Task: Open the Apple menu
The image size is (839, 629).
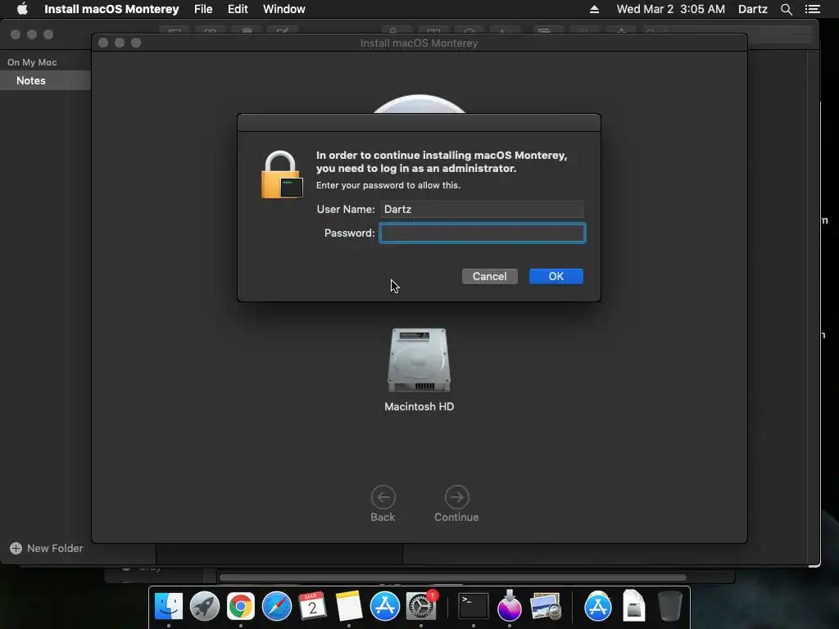Action: [x=22, y=9]
